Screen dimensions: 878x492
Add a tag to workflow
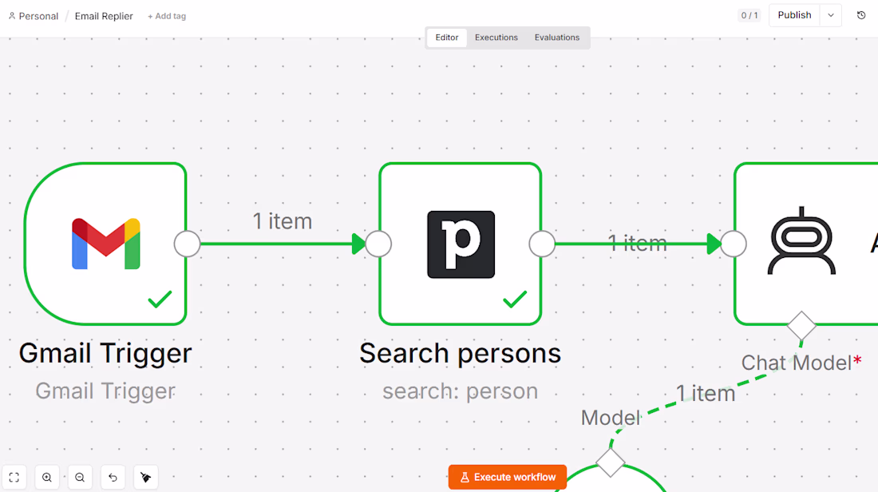coord(167,16)
